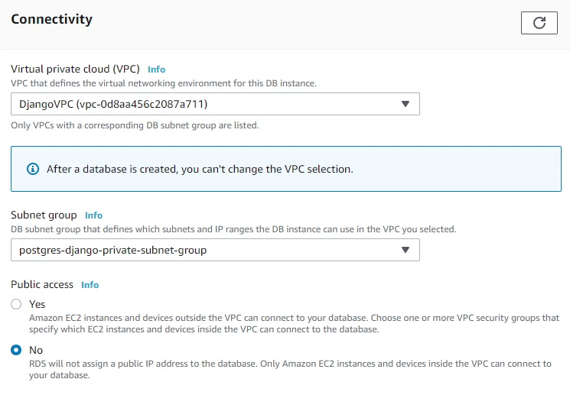The width and height of the screenshot is (570, 395).
Task: Click the No option label text
Action: tap(35, 350)
